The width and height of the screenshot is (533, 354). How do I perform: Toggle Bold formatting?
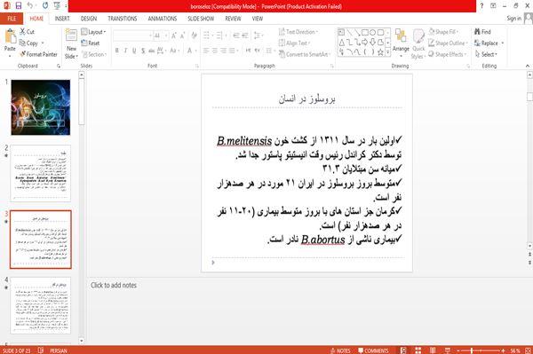coord(117,51)
